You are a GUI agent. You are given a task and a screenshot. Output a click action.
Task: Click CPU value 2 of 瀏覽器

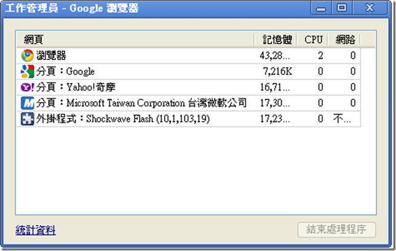(320, 56)
